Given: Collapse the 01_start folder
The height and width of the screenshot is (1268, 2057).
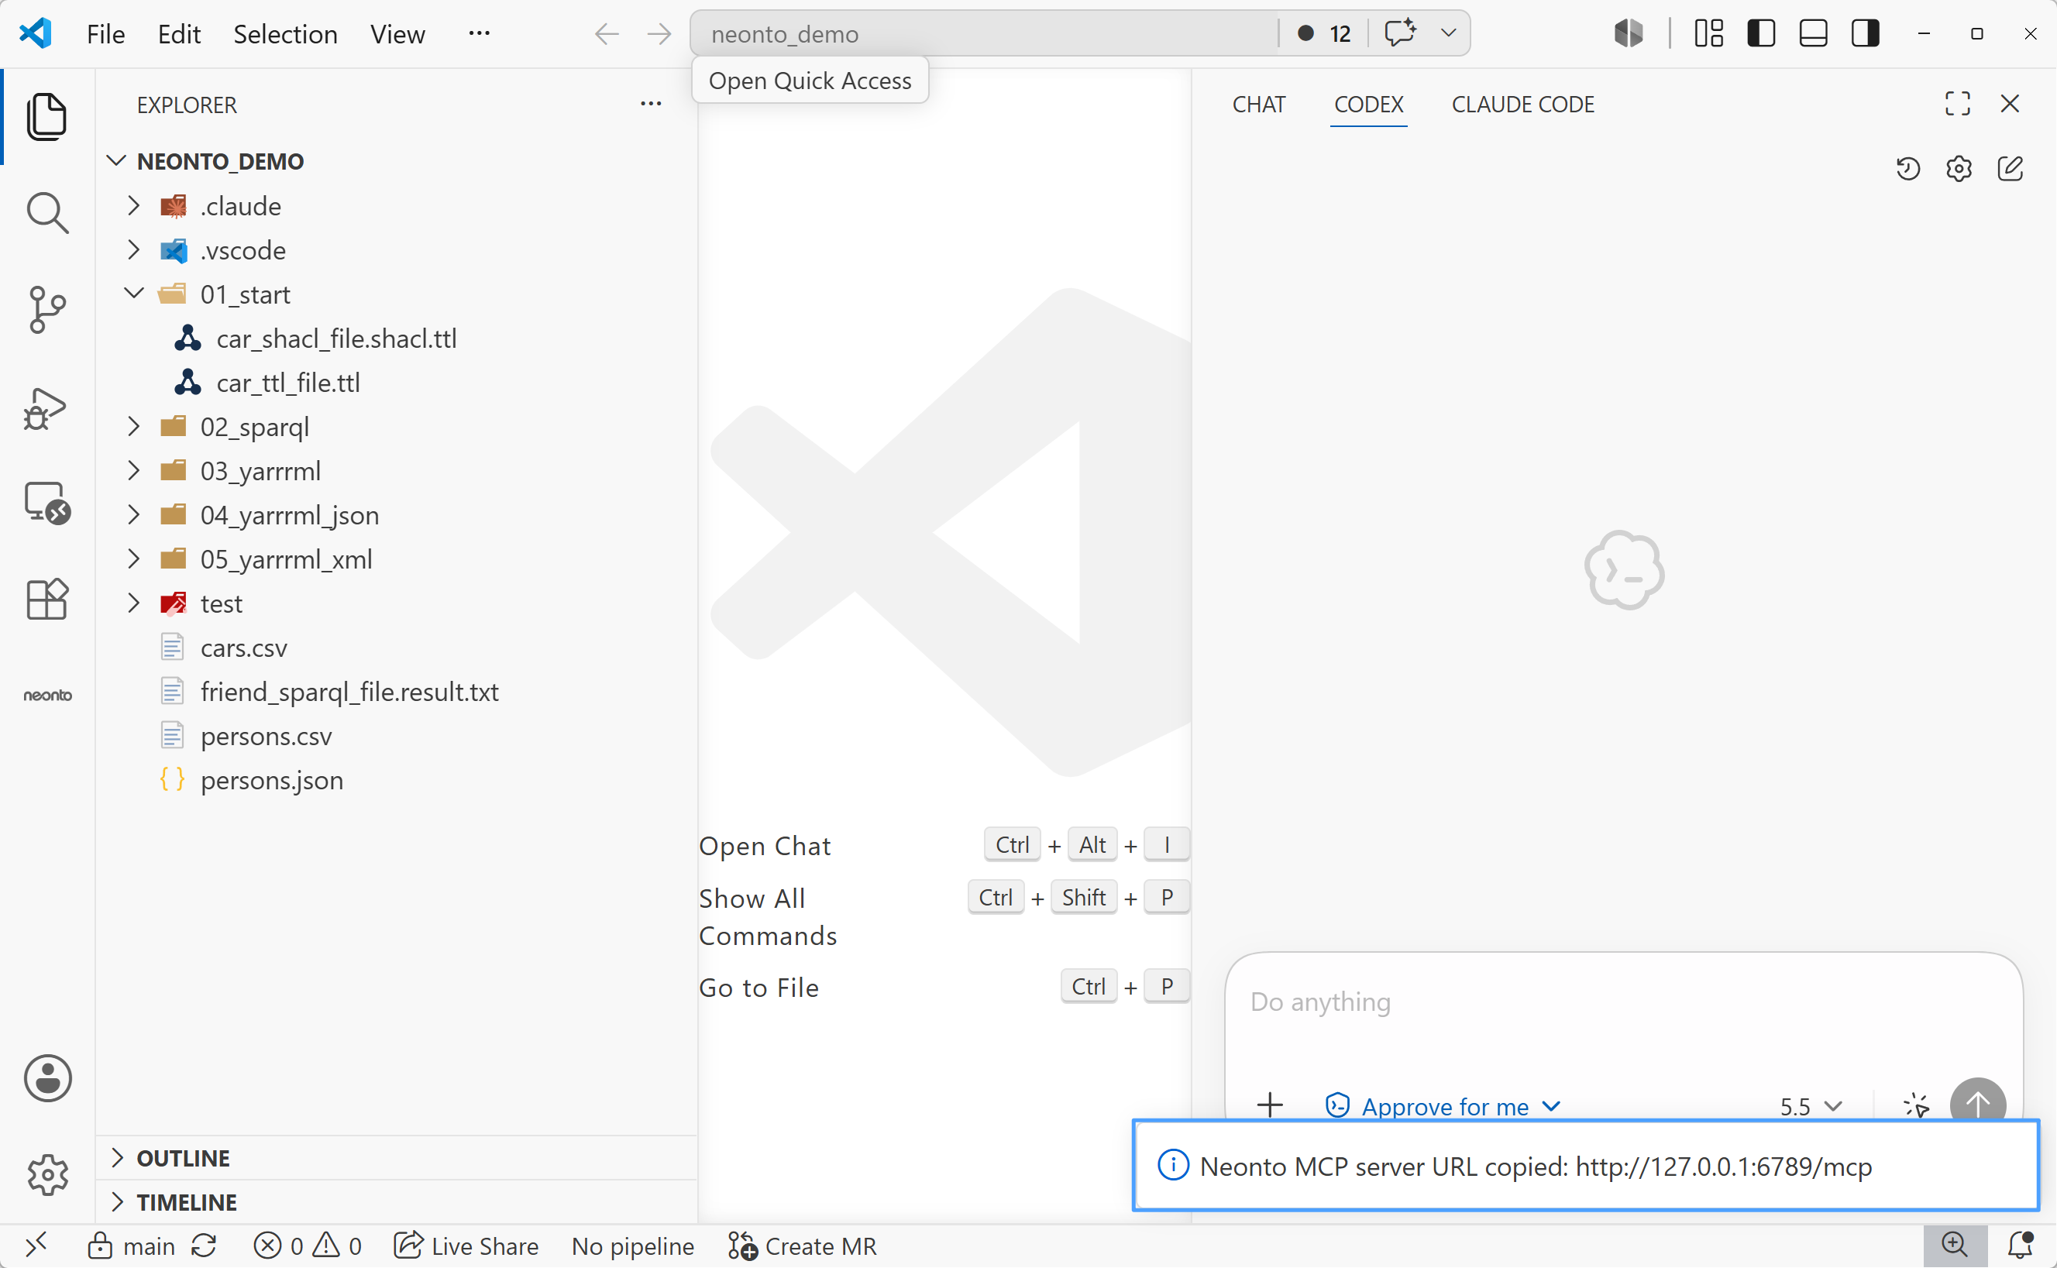Looking at the screenshot, I should (x=133, y=294).
